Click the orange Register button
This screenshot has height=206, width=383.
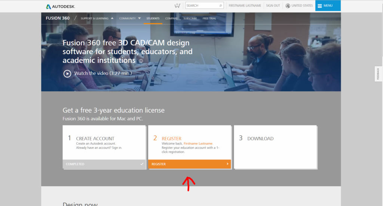(x=189, y=164)
